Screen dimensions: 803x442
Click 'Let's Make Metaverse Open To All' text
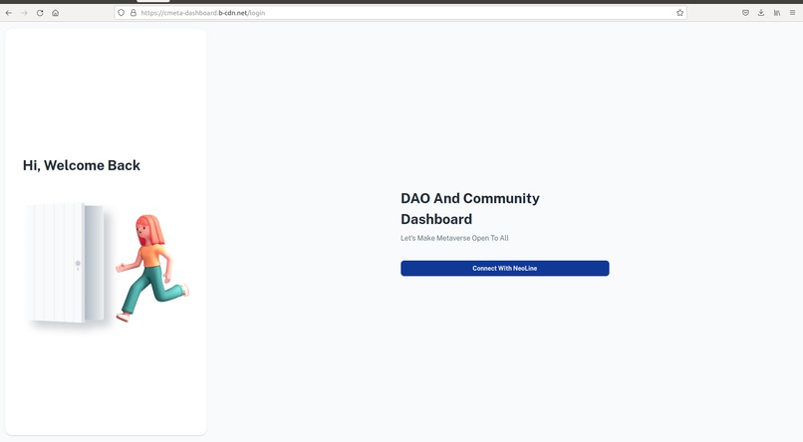click(454, 238)
